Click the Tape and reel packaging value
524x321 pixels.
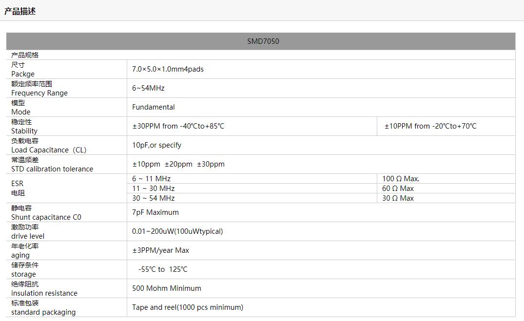click(187, 307)
